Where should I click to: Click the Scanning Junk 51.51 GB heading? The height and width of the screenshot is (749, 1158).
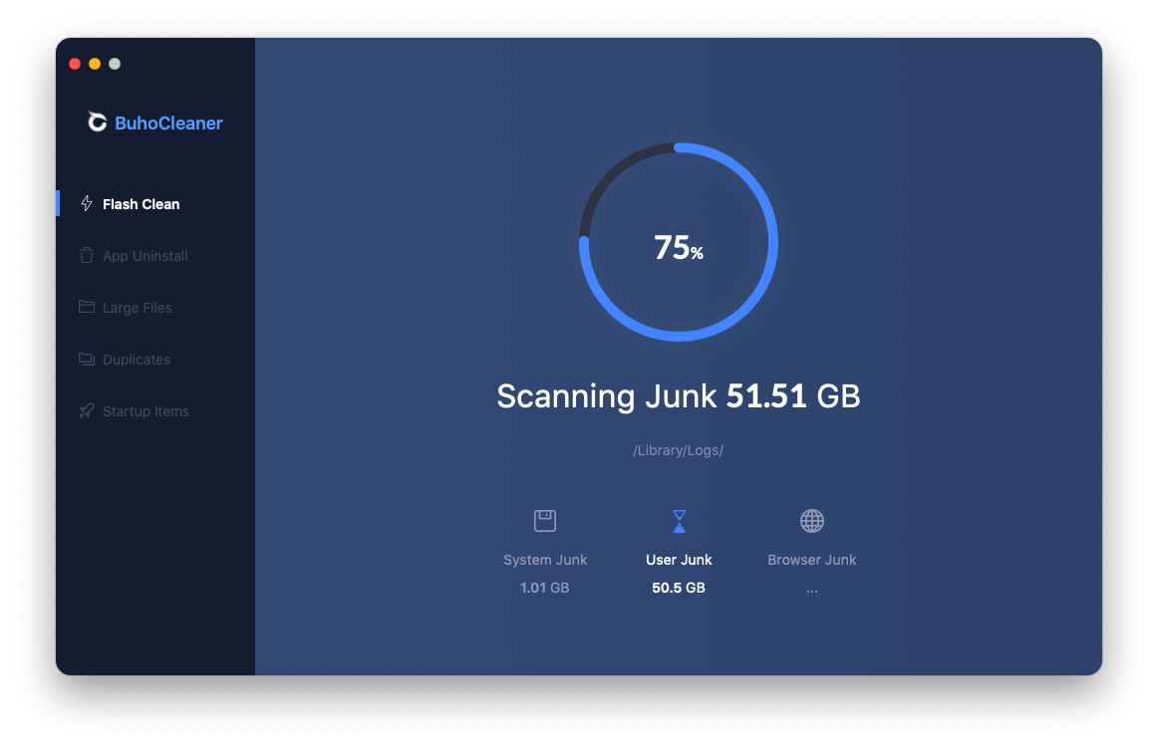(x=678, y=396)
